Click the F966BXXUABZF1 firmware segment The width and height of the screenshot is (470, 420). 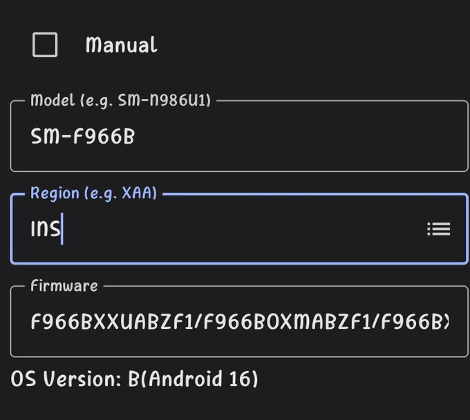tap(112, 322)
